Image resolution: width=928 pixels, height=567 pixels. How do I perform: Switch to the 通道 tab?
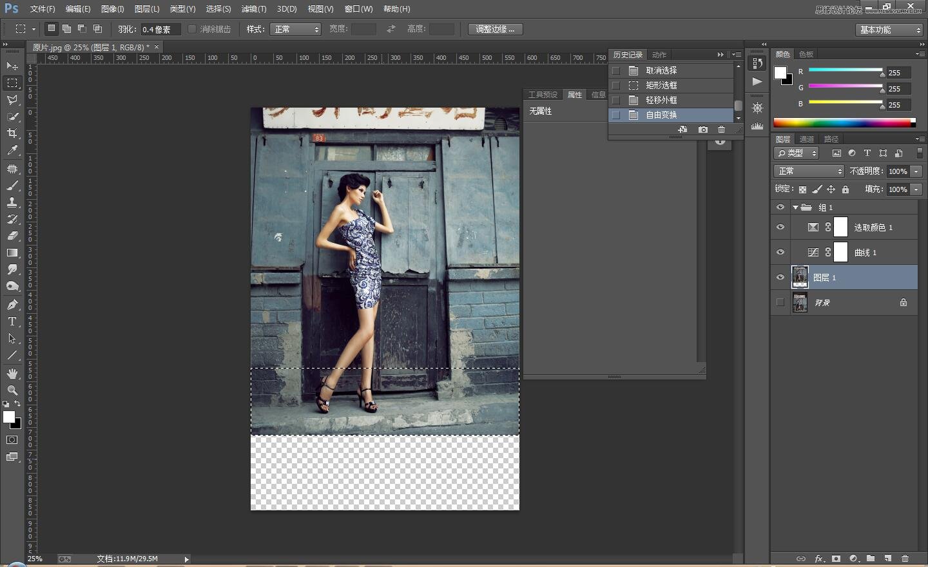[x=806, y=139]
